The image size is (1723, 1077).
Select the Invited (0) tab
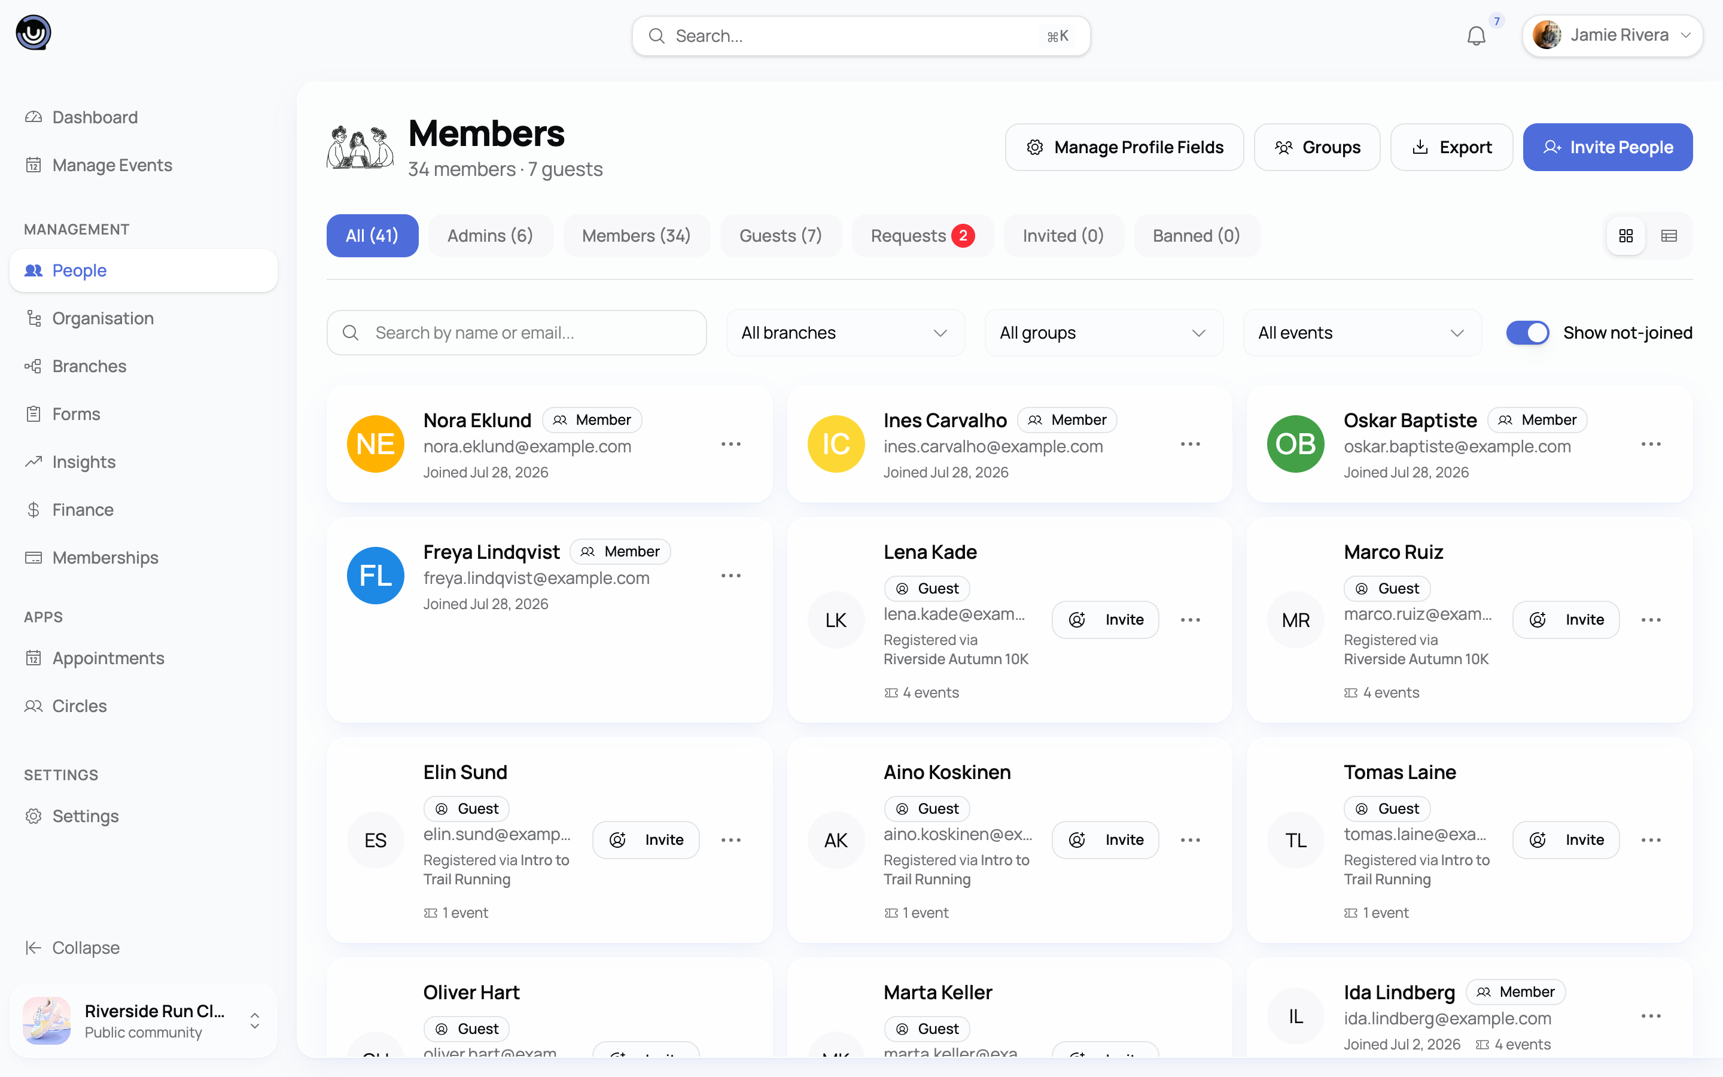[1063, 236]
